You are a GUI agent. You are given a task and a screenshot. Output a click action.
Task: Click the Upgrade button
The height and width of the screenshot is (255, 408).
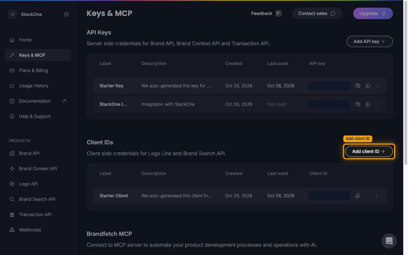coord(373,13)
